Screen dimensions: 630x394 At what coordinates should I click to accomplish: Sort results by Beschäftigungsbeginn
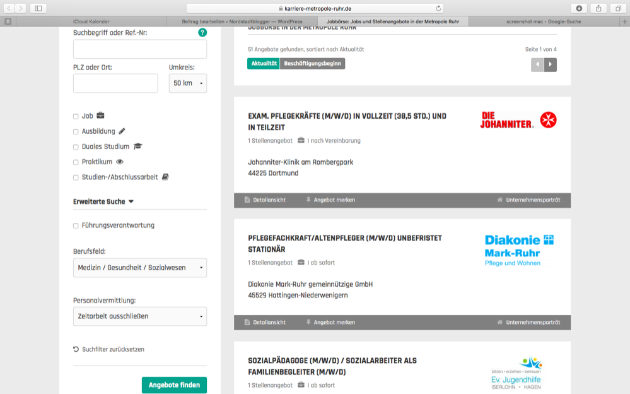point(313,64)
